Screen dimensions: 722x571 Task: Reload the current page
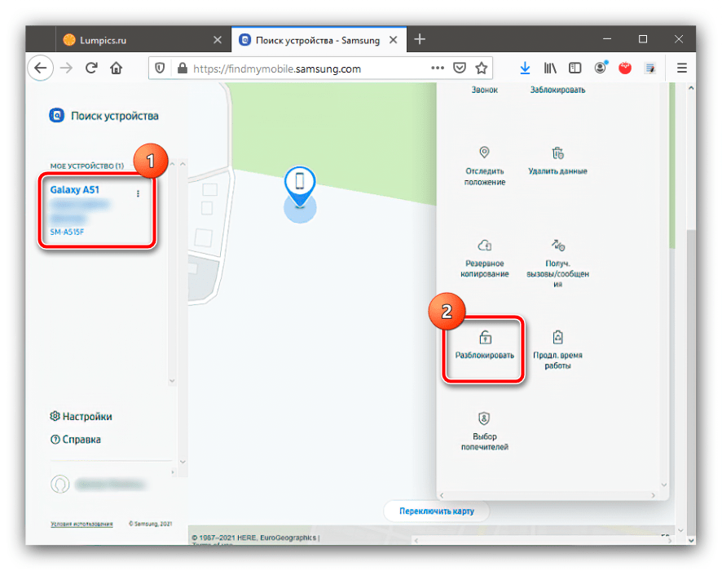pos(91,69)
